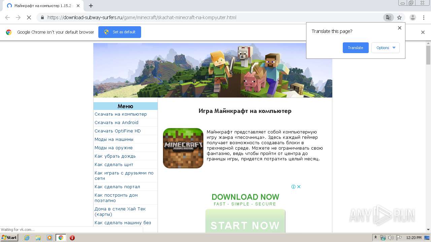The height and width of the screenshot is (242, 431).
Task: Click the browser back arrow
Action: pos(7,17)
